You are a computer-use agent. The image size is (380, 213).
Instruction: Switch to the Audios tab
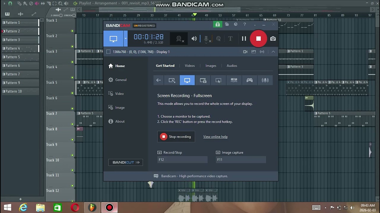click(232, 66)
